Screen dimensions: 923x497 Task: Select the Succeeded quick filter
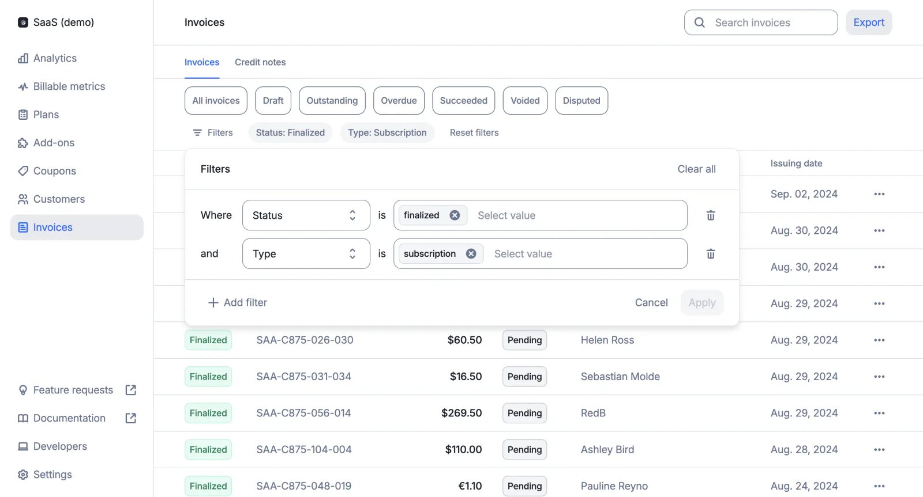(464, 101)
